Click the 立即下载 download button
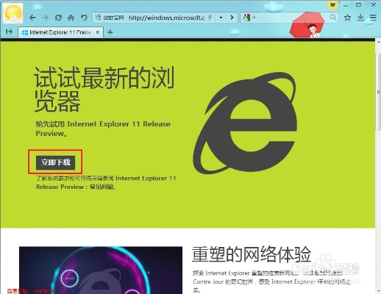 pos(56,162)
